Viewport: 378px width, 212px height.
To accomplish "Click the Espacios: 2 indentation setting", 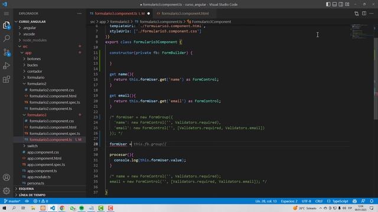I will click(289, 201).
